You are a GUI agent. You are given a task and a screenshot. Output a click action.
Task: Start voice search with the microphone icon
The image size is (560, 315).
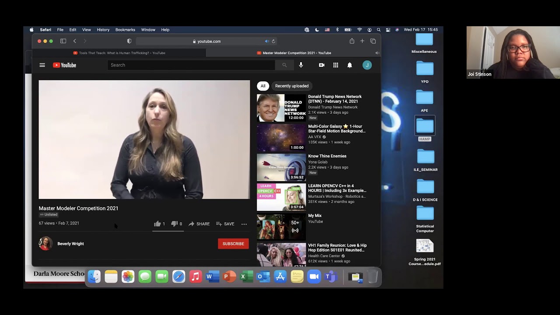pyautogui.click(x=301, y=65)
